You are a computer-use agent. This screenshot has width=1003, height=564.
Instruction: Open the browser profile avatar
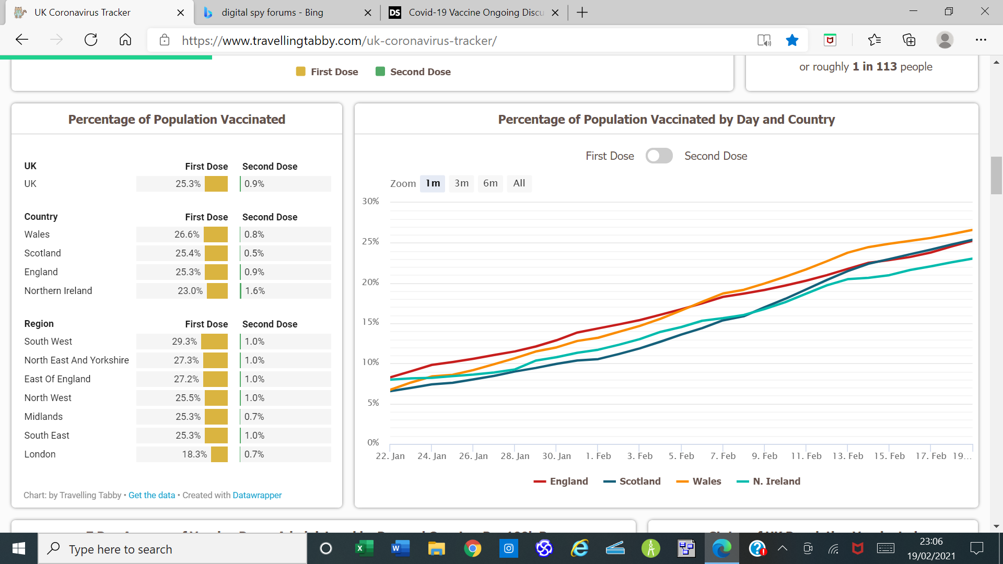click(944, 40)
